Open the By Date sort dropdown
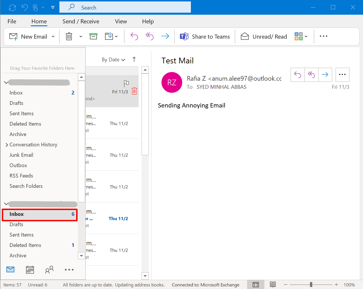 (x=114, y=60)
